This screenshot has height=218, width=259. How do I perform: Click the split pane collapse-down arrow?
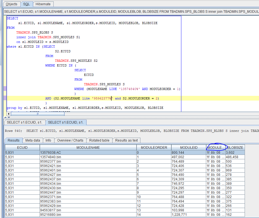tap(9, 117)
